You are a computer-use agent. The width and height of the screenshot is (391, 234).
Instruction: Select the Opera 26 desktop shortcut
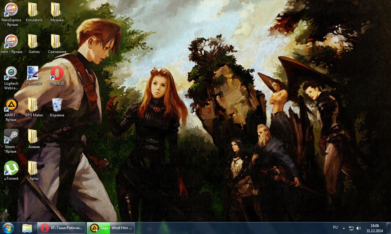[57, 73]
